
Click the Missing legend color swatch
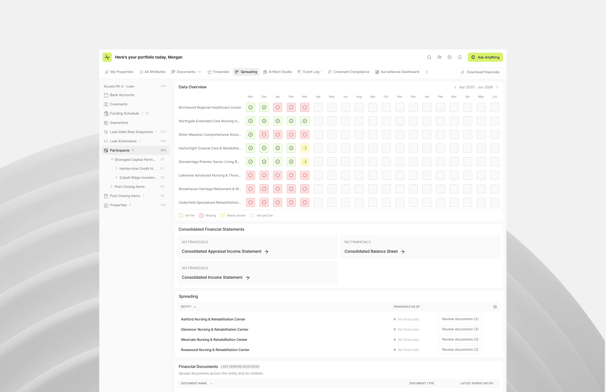pos(201,216)
